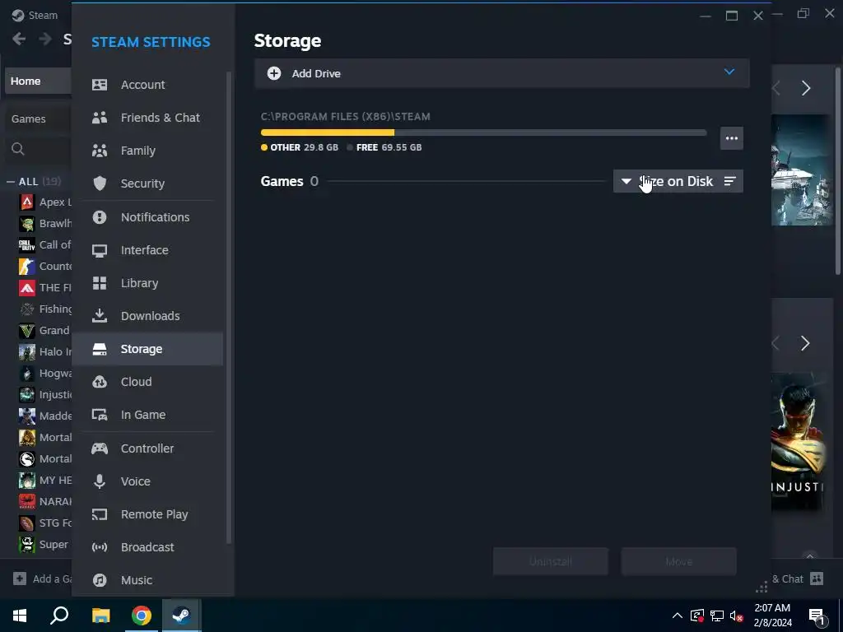Click the sort order lines icon

[x=729, y=181]
